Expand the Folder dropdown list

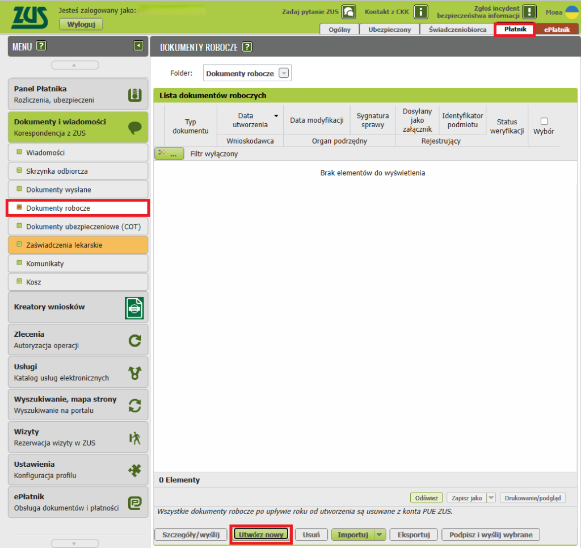pyautogui.click(x=284, y=73)
